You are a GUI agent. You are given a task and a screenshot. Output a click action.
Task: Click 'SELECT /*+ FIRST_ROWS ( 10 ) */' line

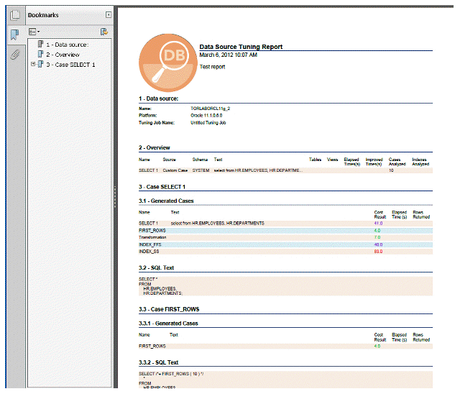171,374
